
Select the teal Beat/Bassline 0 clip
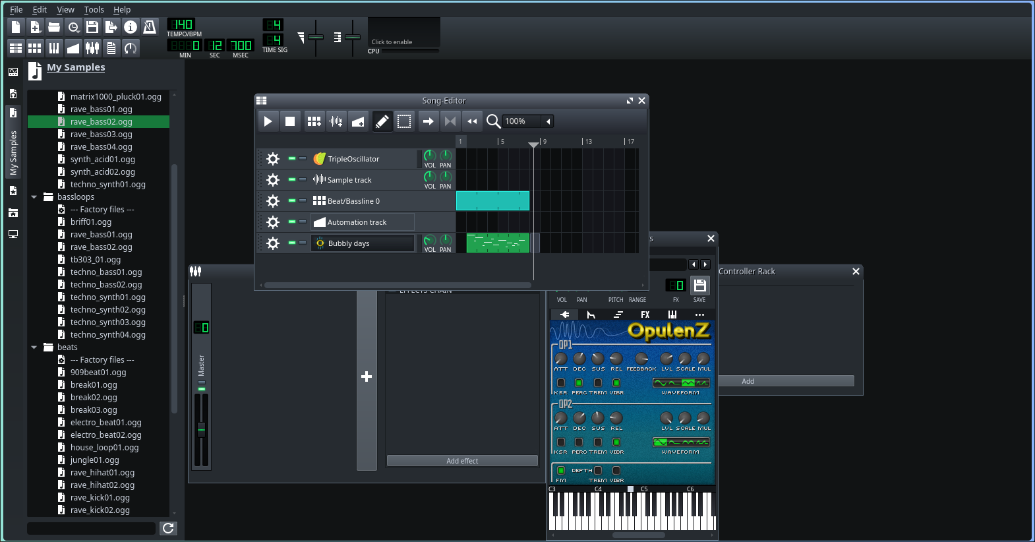pos(492,201)
